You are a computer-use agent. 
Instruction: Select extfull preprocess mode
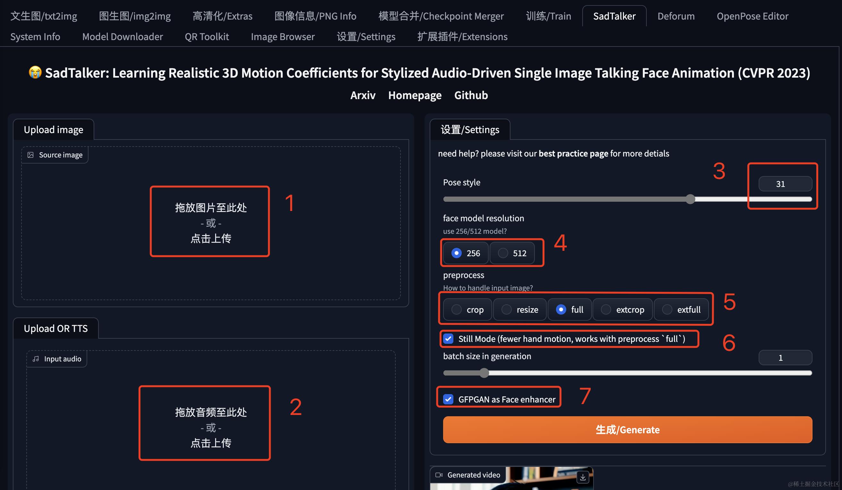pyautogui.click(x=667, y=309)
